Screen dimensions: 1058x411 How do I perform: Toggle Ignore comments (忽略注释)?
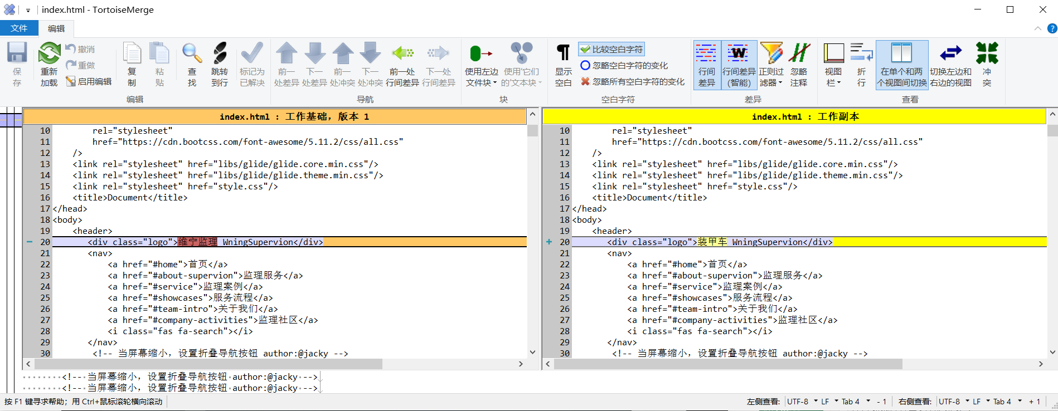click(x=799, y=65)
